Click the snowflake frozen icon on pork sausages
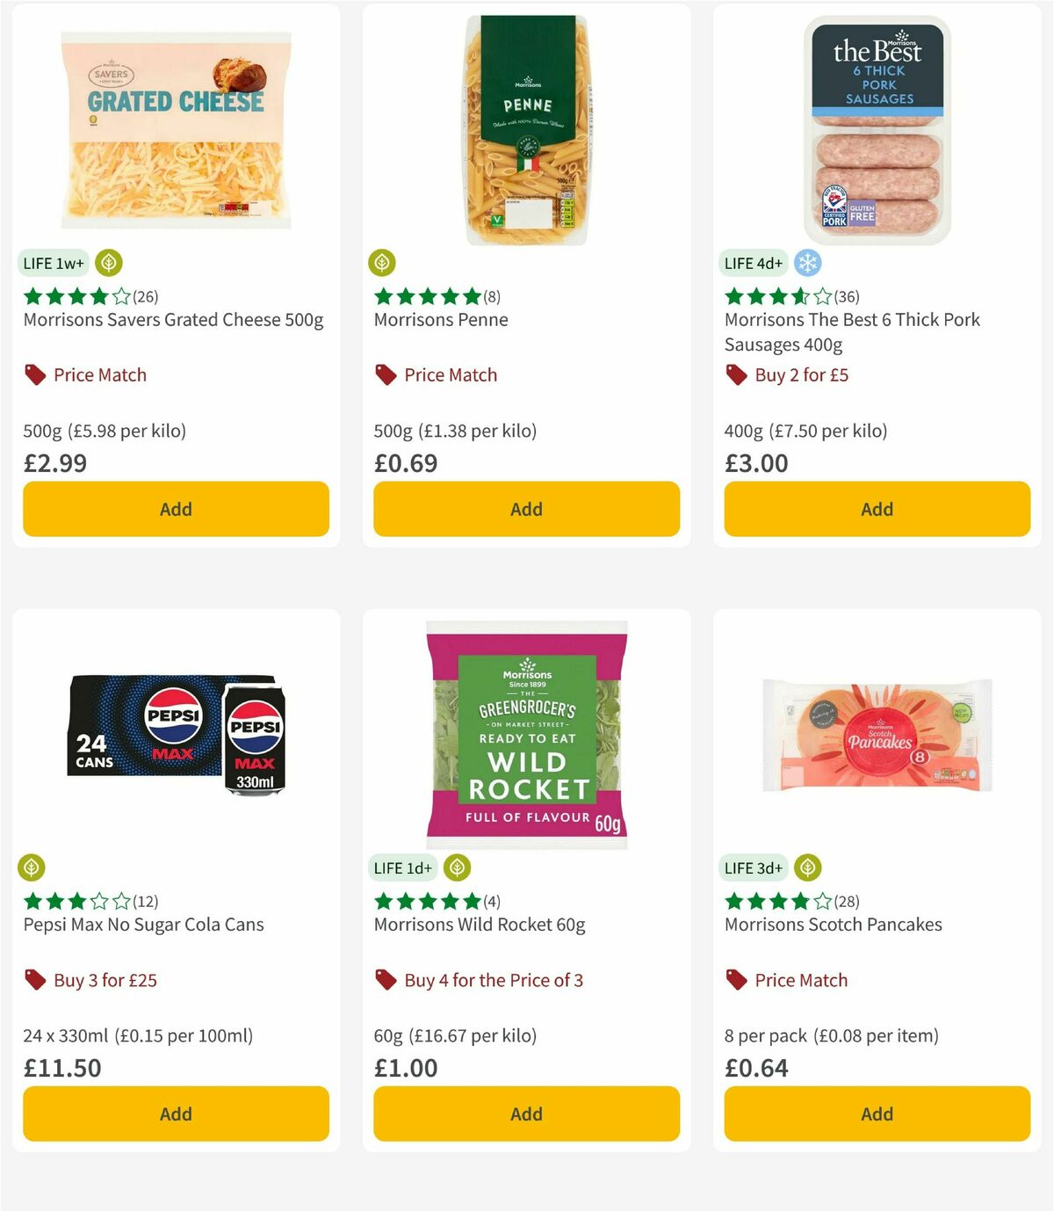The width and height of the screenshot is (1054, 1212). 808,262
